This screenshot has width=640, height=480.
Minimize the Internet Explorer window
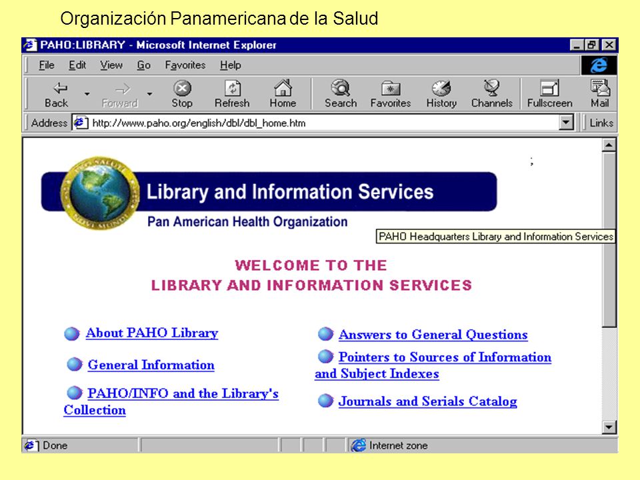tap(577, 45)
